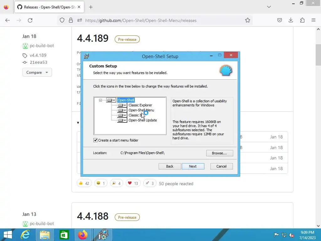Toggle party reaction with 4
Screen dimensions: 321x241
coord(117,183)
